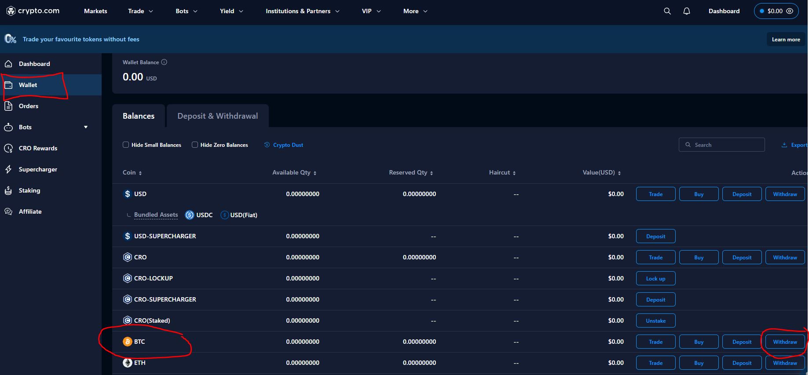The image size is (809, 375).
Task: Click Withdraw for USD row
Action: (785, 194)
